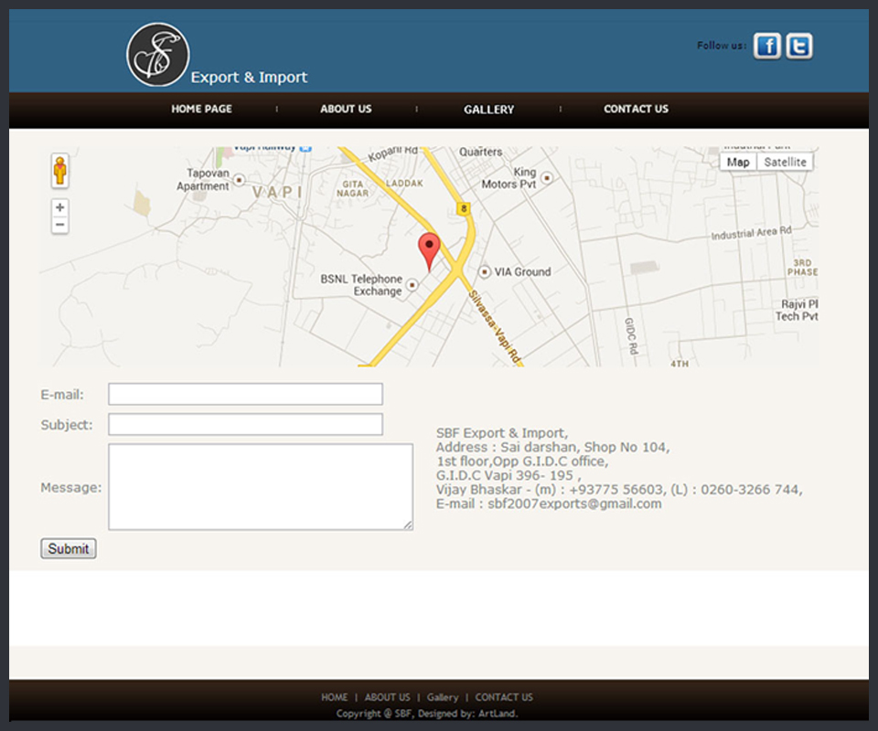Click inside the Message text area
Screen dimensions: 878x731
(x=260, y=486)
